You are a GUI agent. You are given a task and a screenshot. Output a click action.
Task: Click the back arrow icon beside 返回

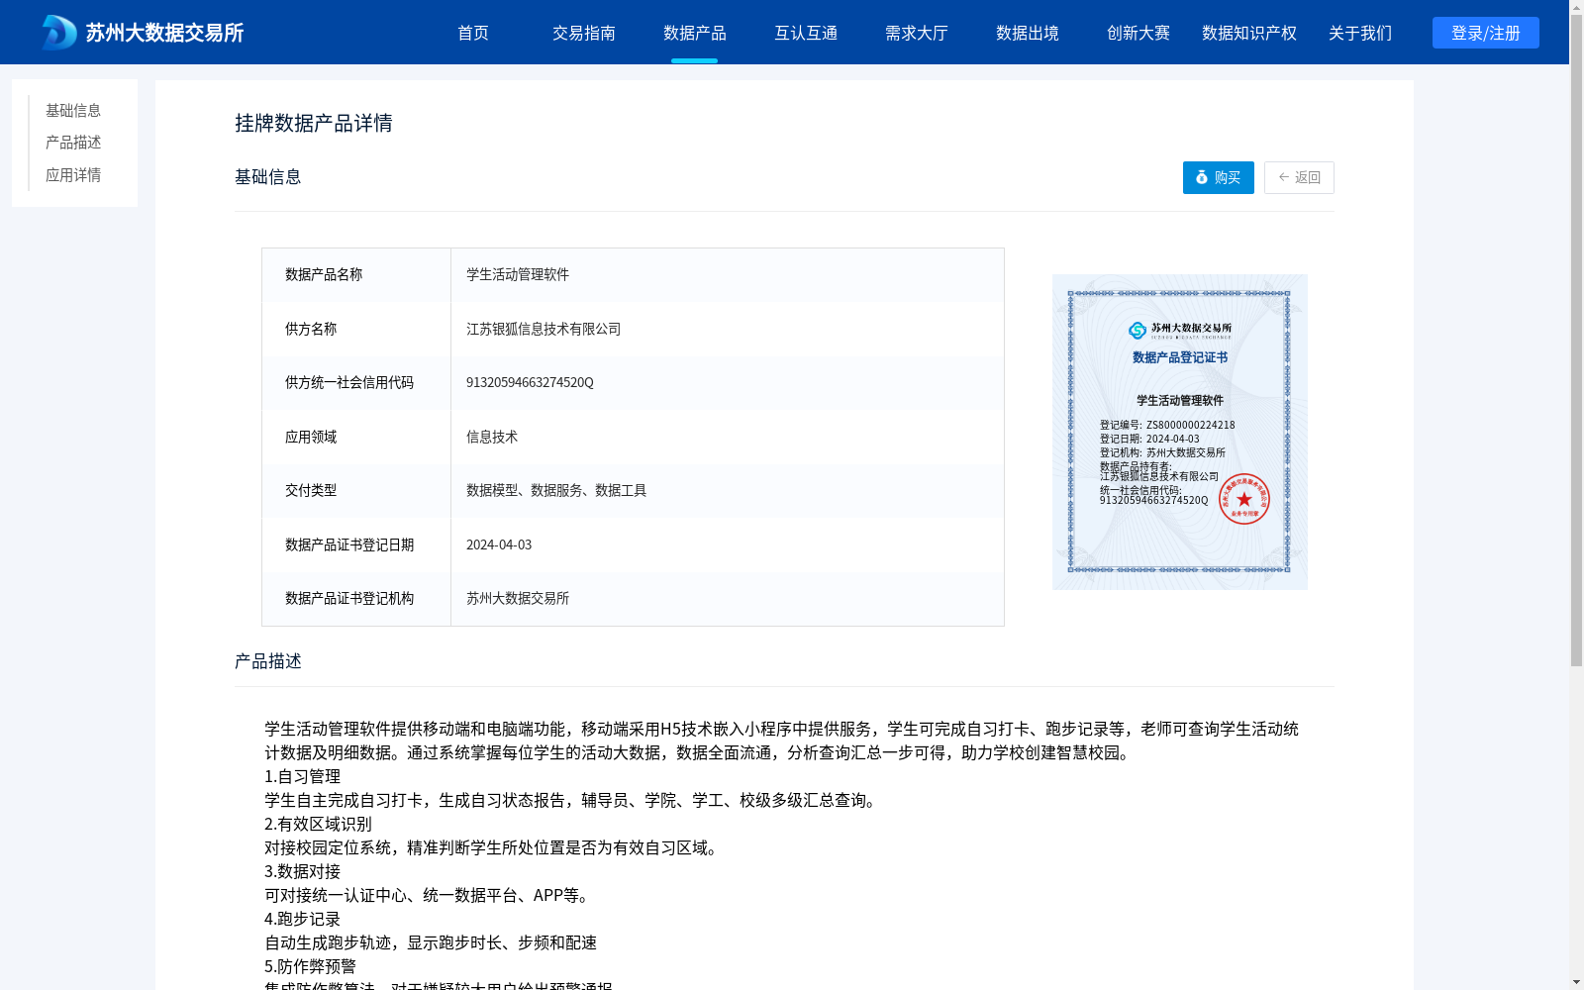point(1284,177)
